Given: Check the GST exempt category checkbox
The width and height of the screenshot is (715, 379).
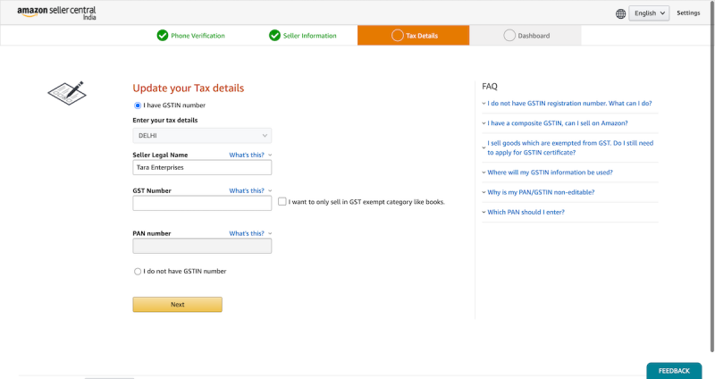Looking at the screenshot, I should tap(282, 202).
